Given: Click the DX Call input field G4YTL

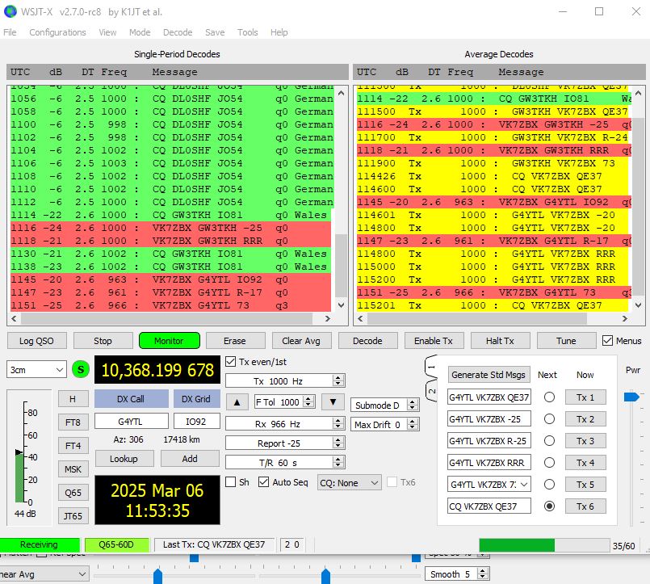Looking at the screenshot, I should [x=132, y=421].
